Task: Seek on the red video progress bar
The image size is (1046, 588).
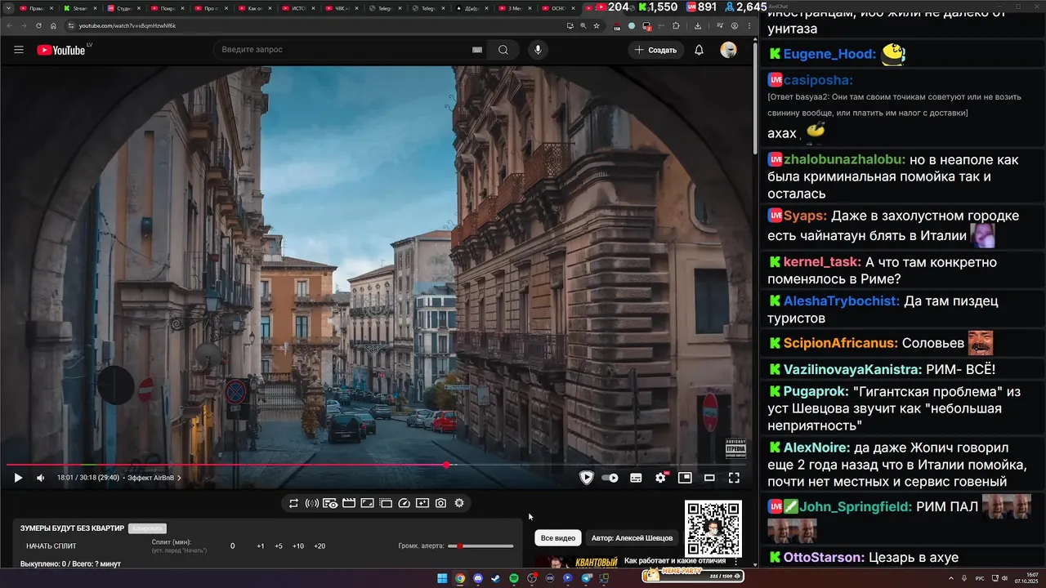Action: [376, 465]
